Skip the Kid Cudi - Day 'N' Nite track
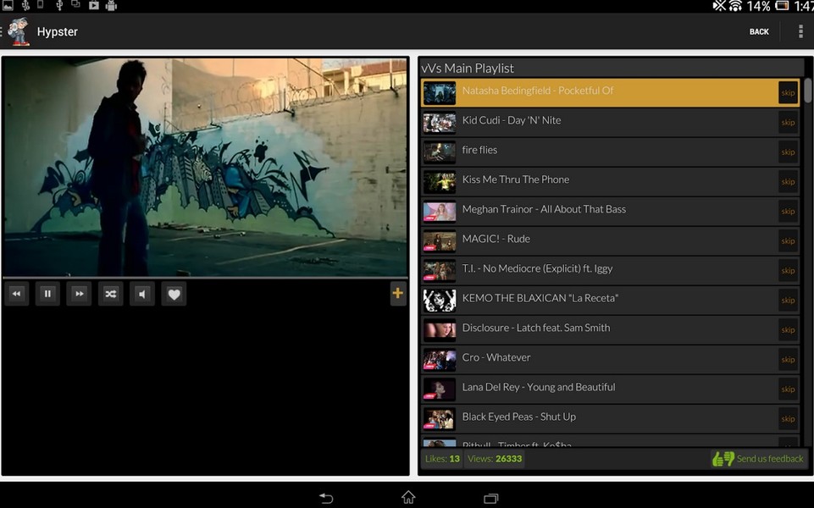This screenshot has width=814, height=508. pos(788,122)
